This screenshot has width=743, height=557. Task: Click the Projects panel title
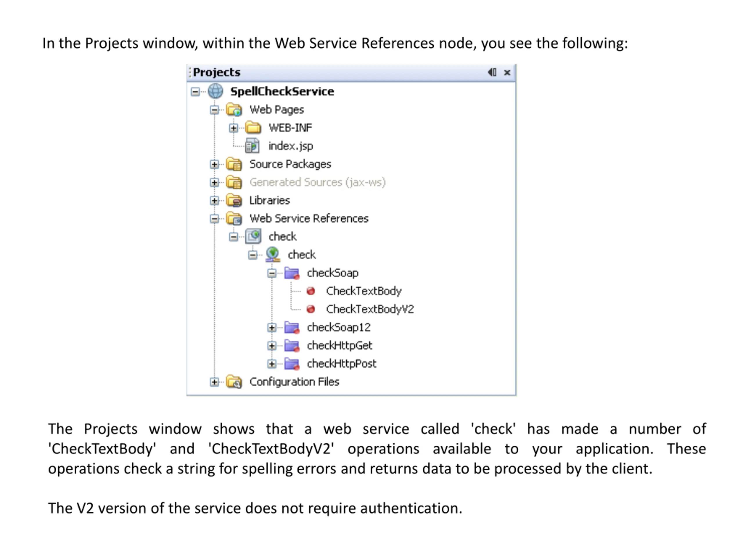tap(217, 72)
